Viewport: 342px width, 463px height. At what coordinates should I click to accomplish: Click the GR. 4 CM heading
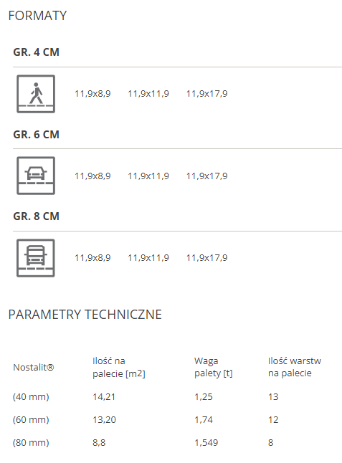[x=37, y=52]
